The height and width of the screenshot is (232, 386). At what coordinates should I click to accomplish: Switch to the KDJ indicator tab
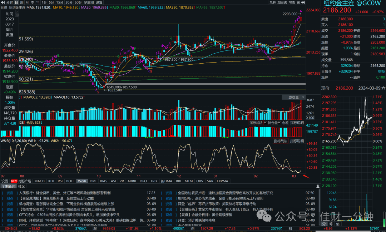(51, 181)
